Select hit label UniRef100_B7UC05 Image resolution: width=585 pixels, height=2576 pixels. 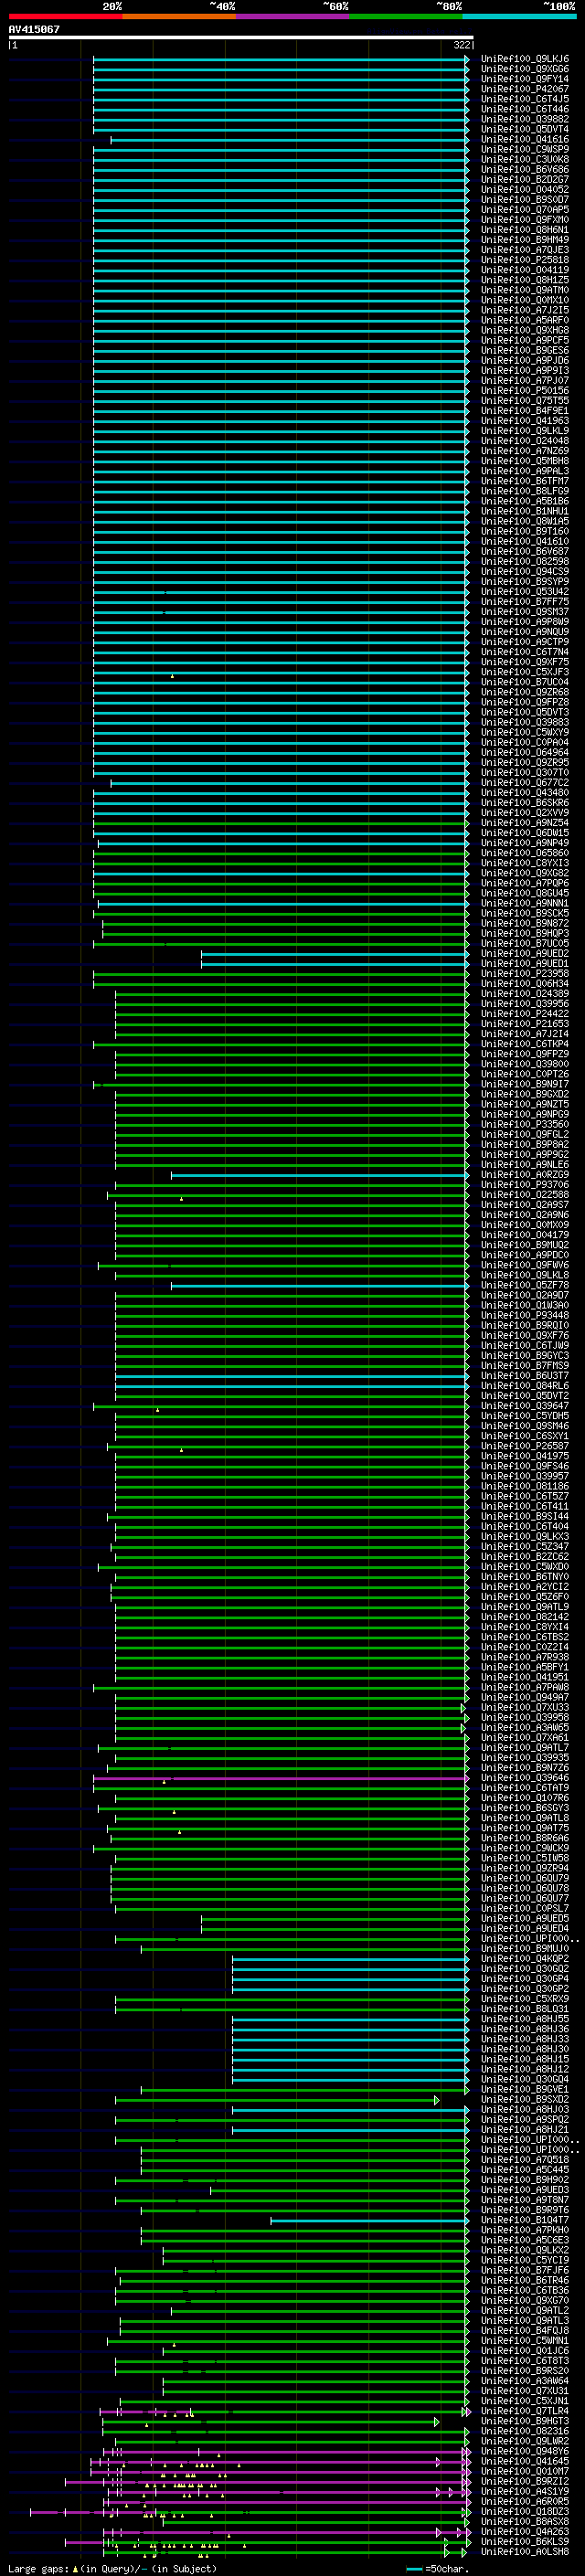524,943
